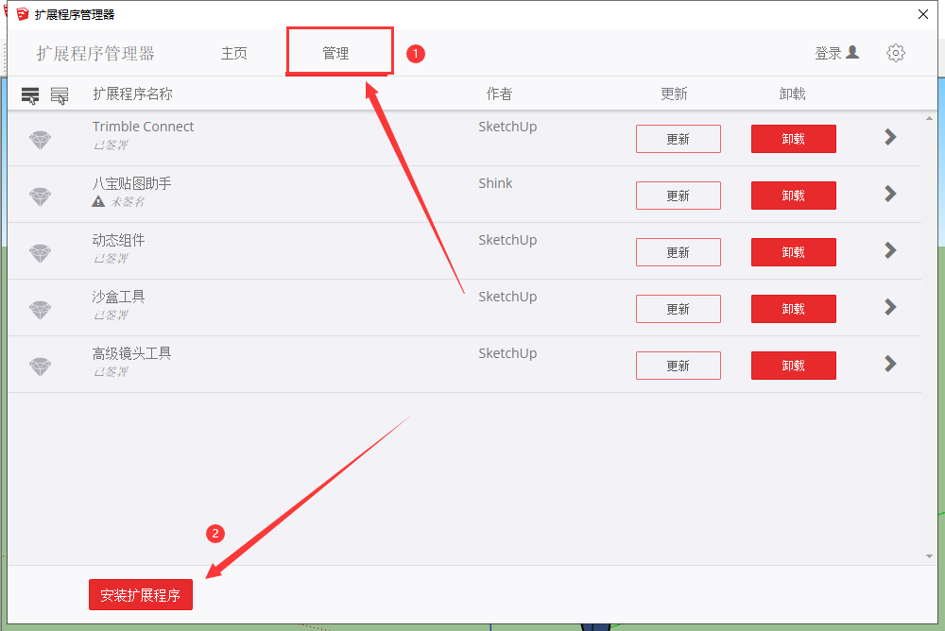Toggle the 沙盒工具 gem icon

(x=41, y=310)
